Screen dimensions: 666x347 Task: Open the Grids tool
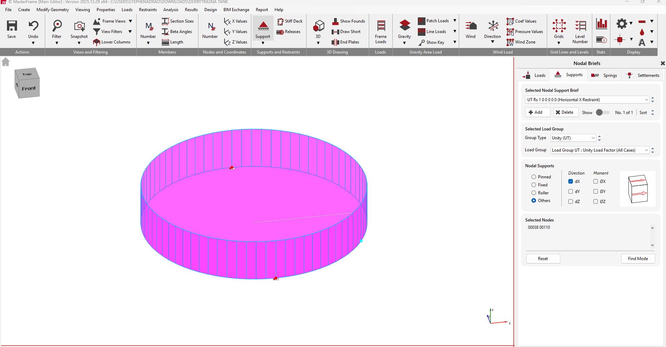click(x=559, y=26)
